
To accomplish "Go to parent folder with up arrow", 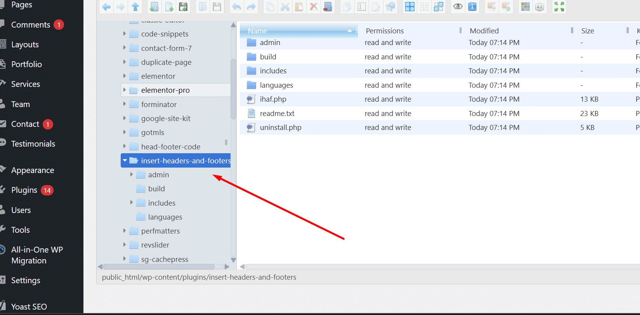I will (135, 7).
